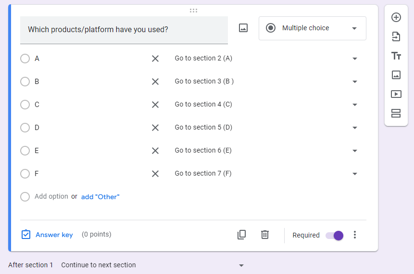The width and height of the screenshot is (414, 274).
Task: Duplicate this question
Action: pos(242,235)
